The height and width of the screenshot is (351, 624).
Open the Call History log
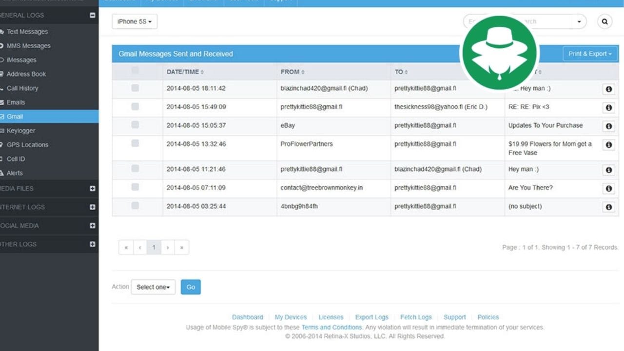[22, 88]
